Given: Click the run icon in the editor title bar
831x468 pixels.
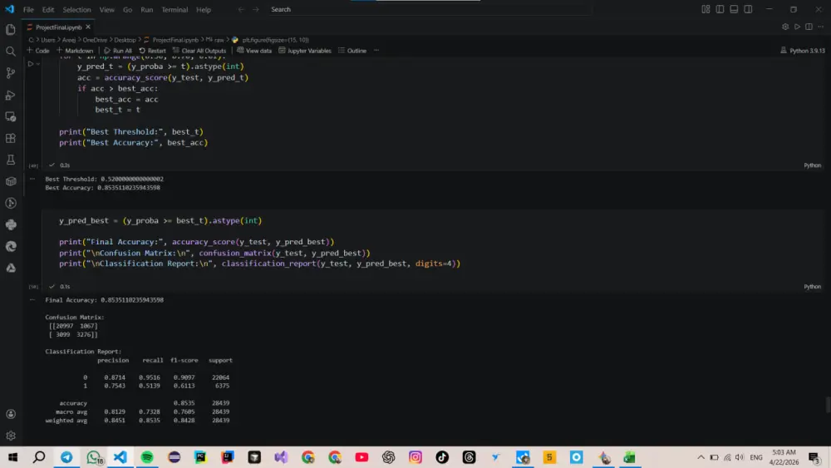Looking at the screenshot, I should pyautogui.click(x=797, y=27).
